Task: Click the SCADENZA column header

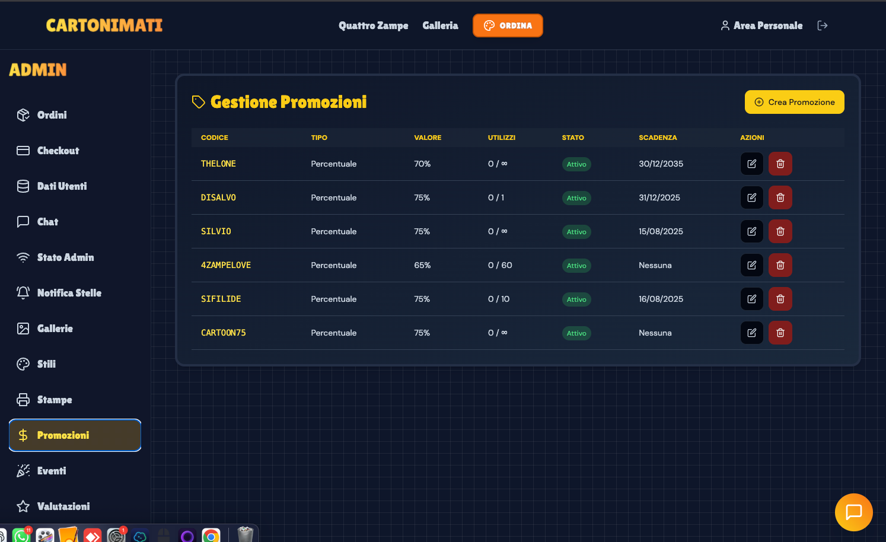Action: 658,138
